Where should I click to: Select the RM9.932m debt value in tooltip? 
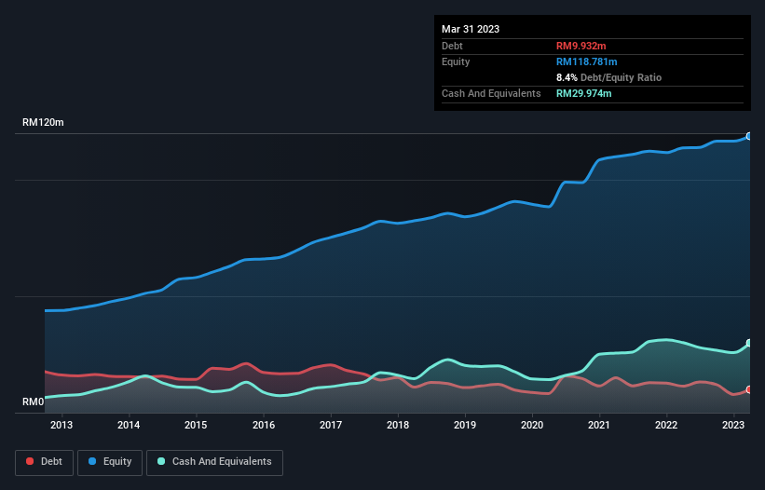click(581, 46)
